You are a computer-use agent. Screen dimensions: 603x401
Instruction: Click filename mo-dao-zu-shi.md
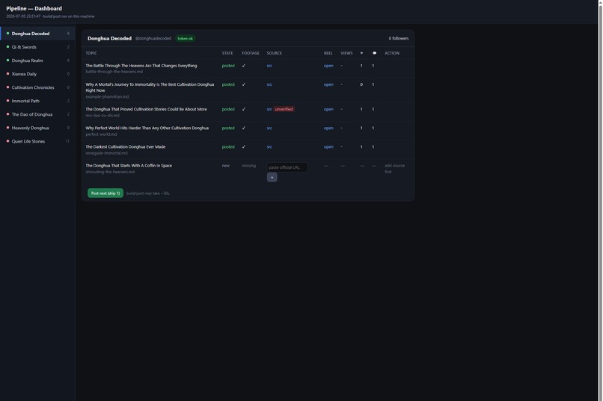click(x=102, y=116)
